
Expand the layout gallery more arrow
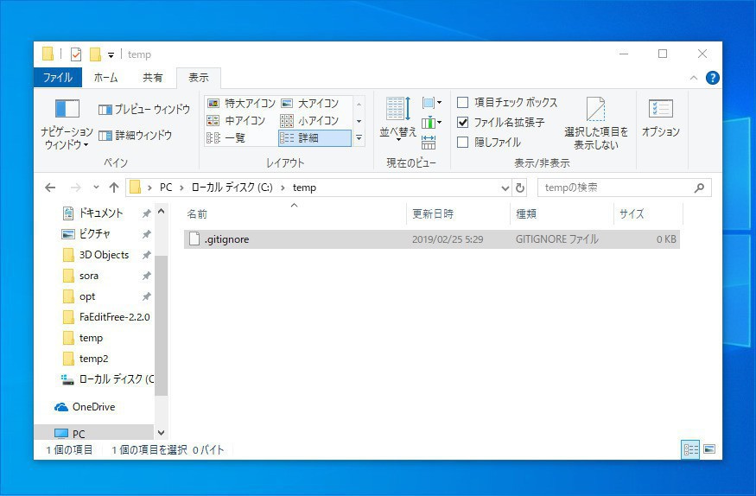tap(359, 138)
